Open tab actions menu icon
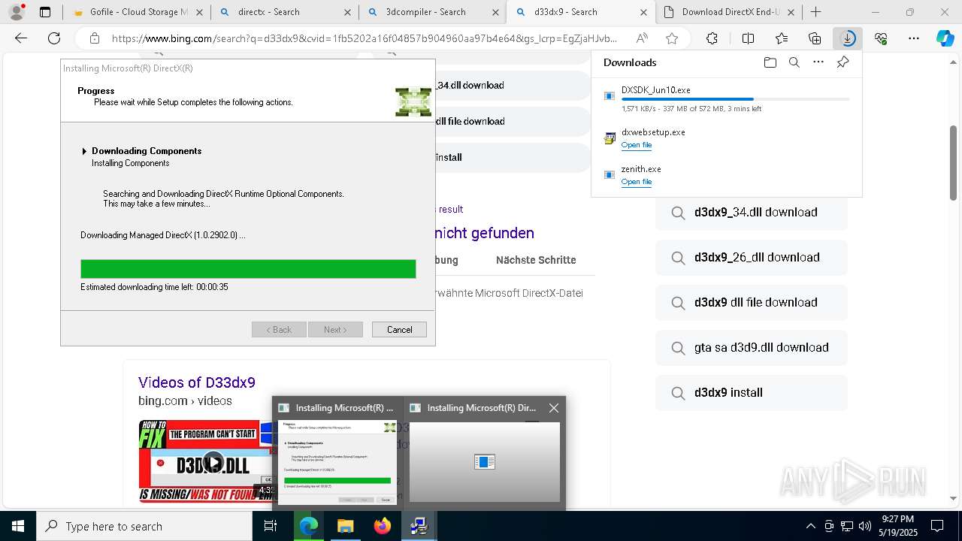962x541 pixels. (45, 12)
